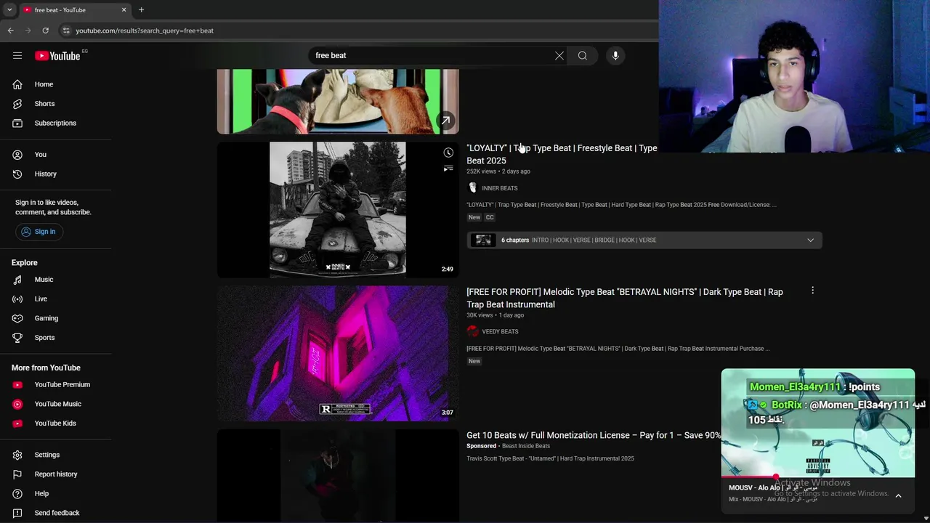Click the INNER BEATS channel avatar
Viewport: 930px width, 523px height.
click(473, 188)
